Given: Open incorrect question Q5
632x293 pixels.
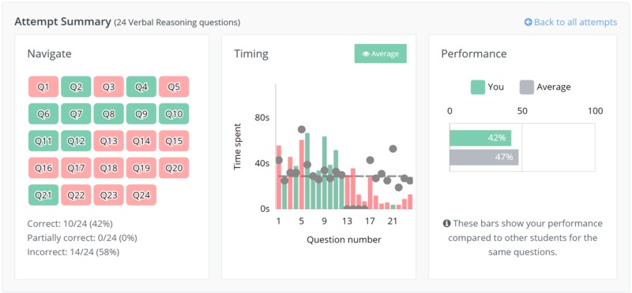Looking at the screenshot, I should coord(174,87).
